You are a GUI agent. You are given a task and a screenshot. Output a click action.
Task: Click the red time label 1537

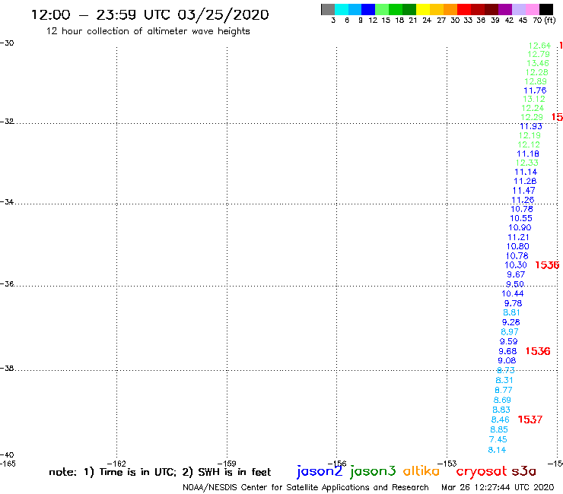click(530, 420)
